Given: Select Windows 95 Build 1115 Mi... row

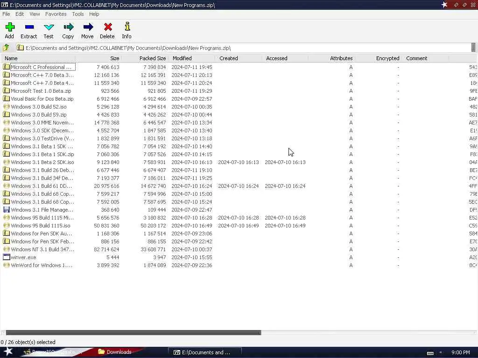Looking at the screenshot, I should (239, 218).
